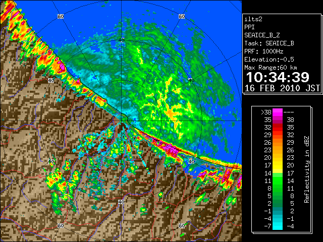Click the 'PRF: 1000Hz' value
323x242 pixels.
[264, 51]
